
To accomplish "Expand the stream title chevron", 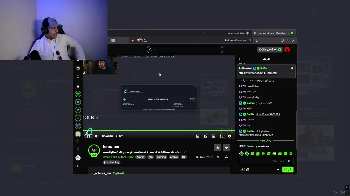I will (x=185, y=152).
